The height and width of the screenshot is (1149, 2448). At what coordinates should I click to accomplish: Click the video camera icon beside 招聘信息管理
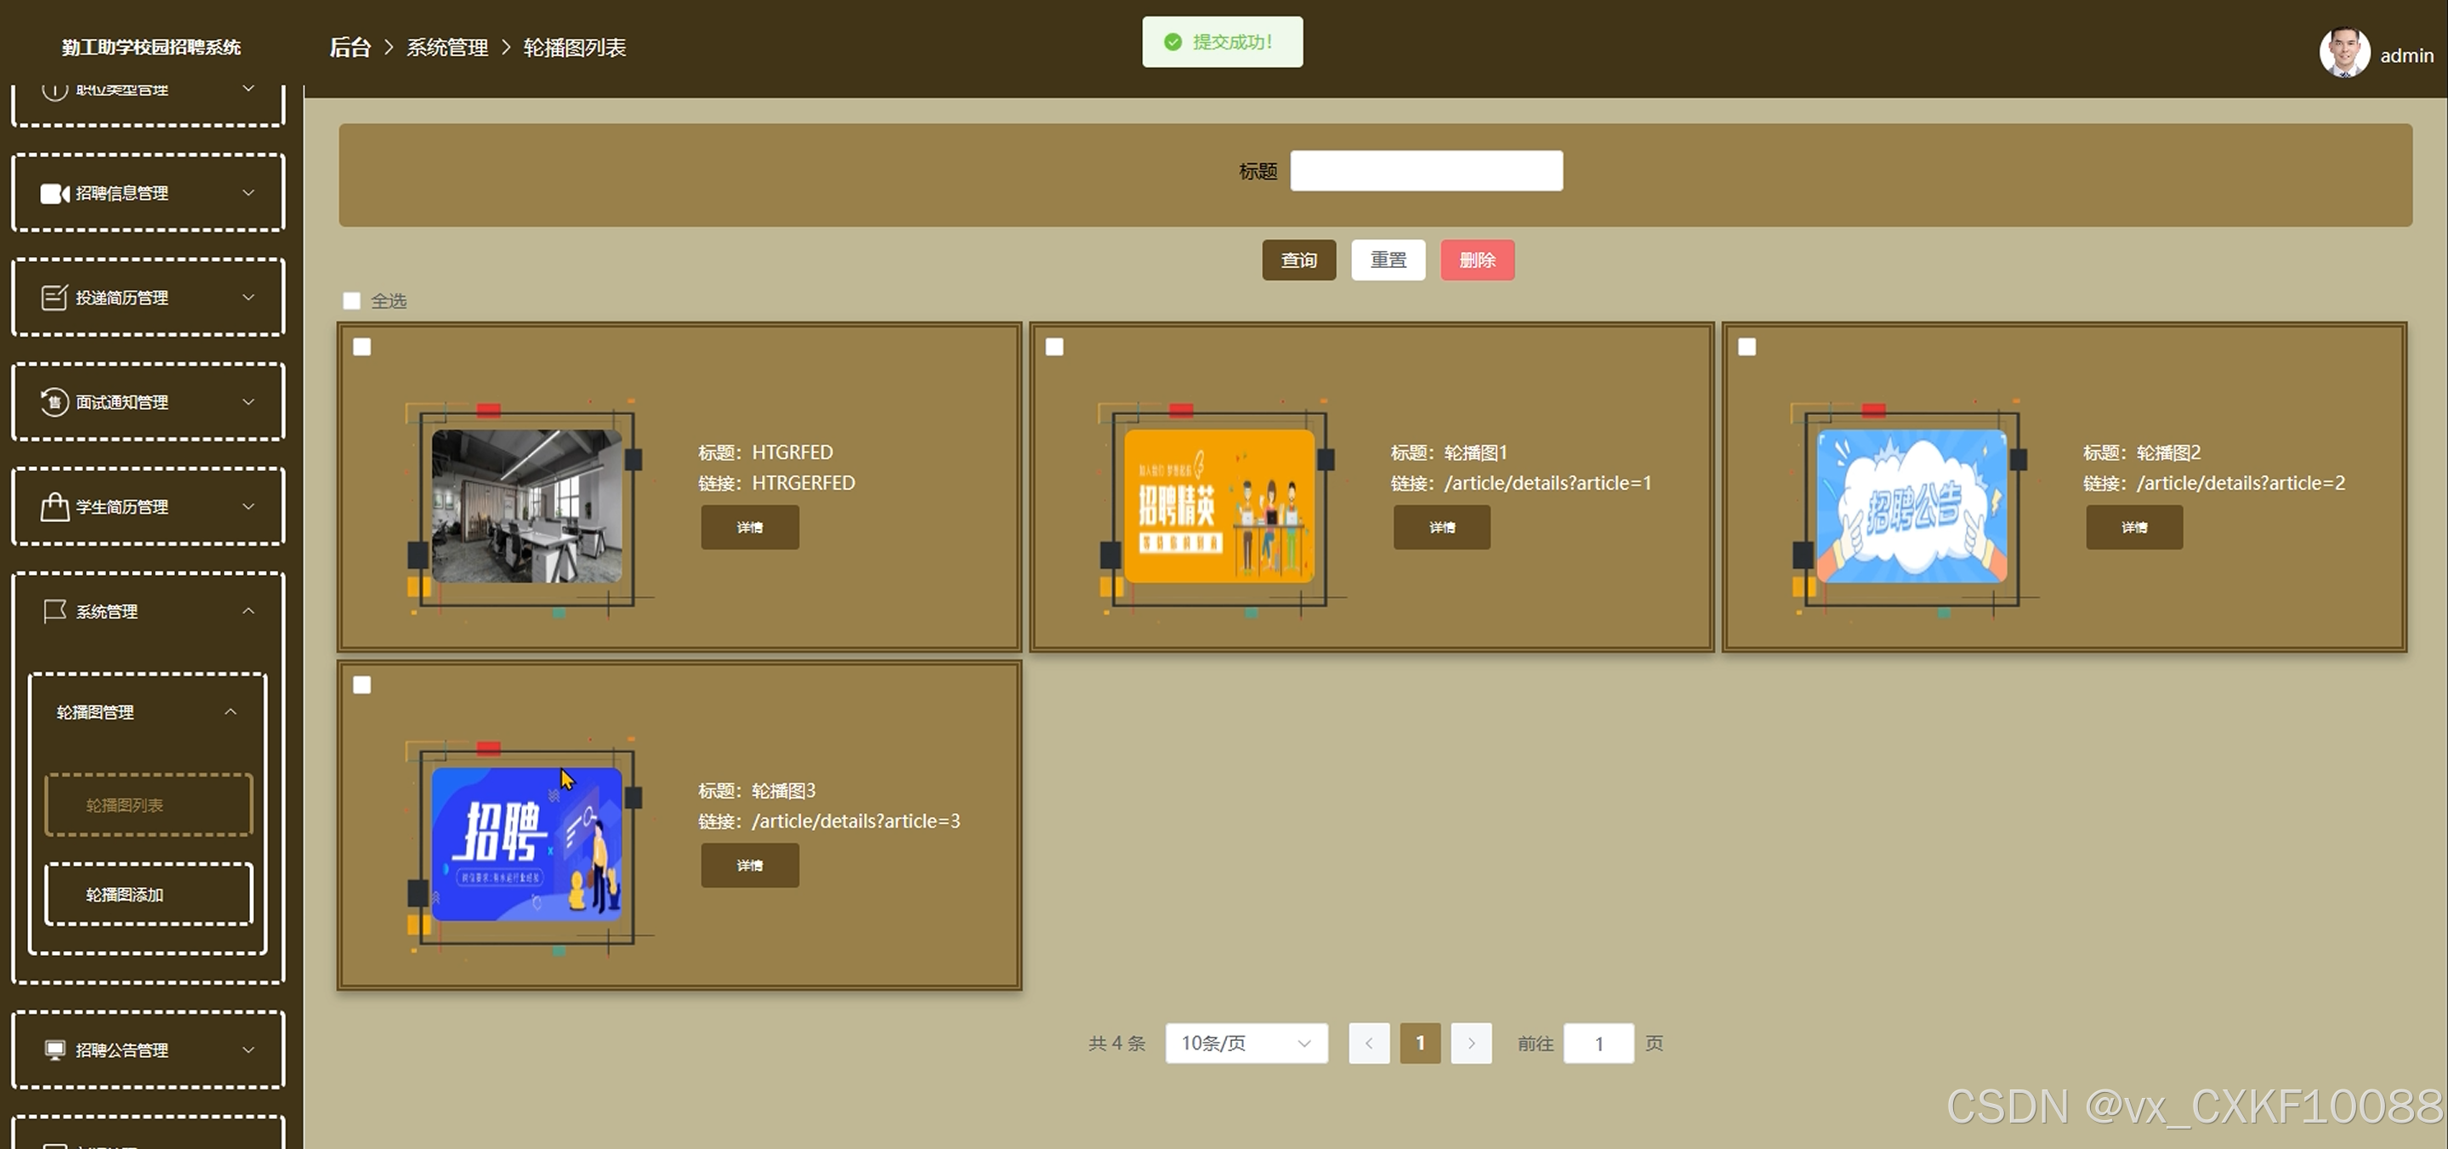coord(54,193)
